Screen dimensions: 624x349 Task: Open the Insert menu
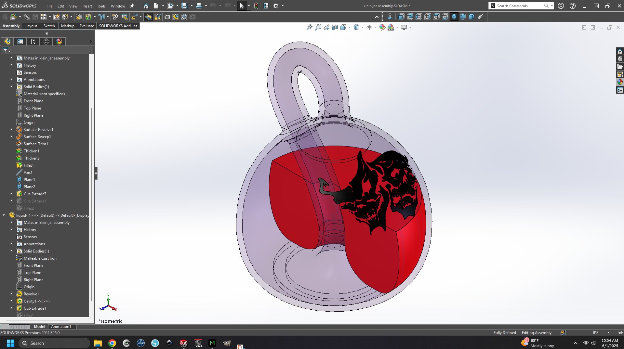click(87, 6)
